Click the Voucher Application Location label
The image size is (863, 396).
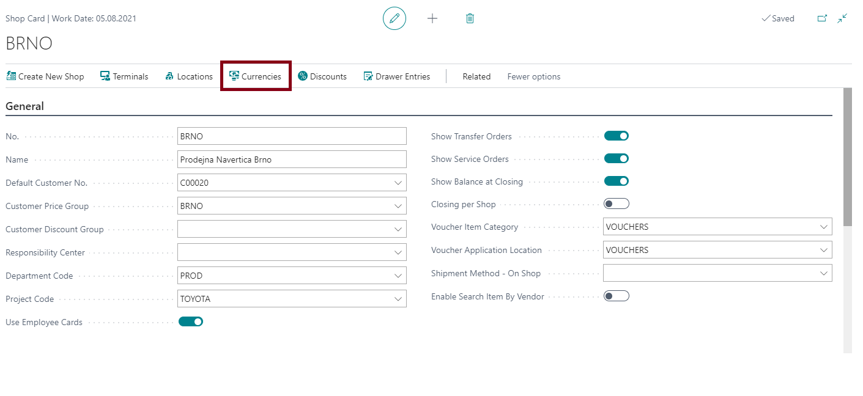click(x=486, y=250)
